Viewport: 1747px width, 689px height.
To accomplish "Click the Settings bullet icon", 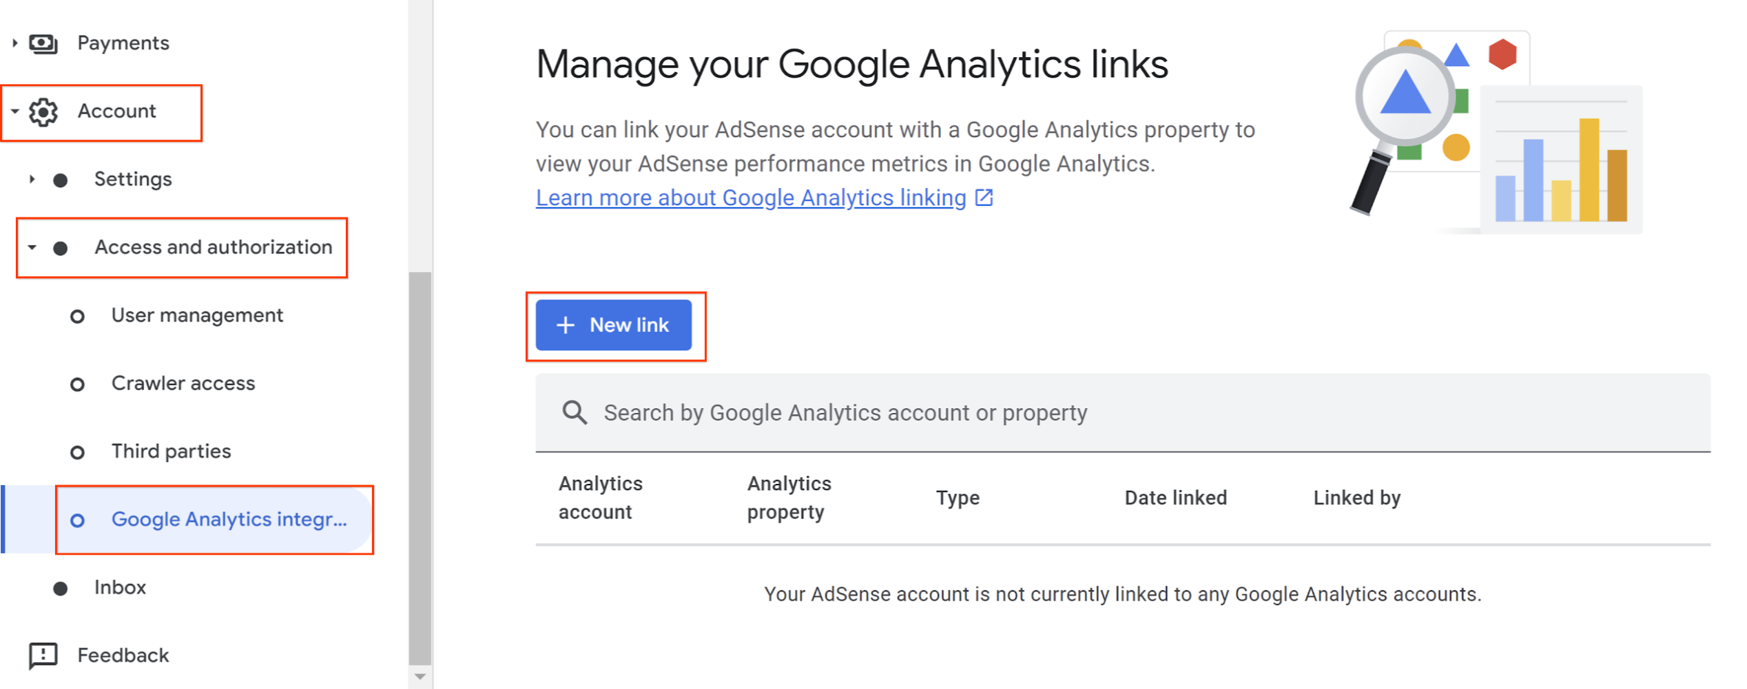I will tap(61, 180).
